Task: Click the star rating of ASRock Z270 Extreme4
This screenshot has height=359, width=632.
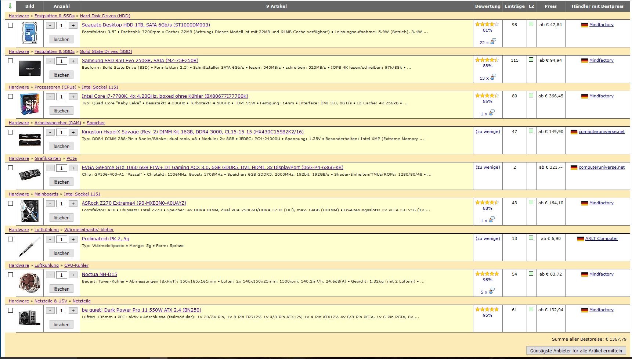Action: tap(487, 202)
